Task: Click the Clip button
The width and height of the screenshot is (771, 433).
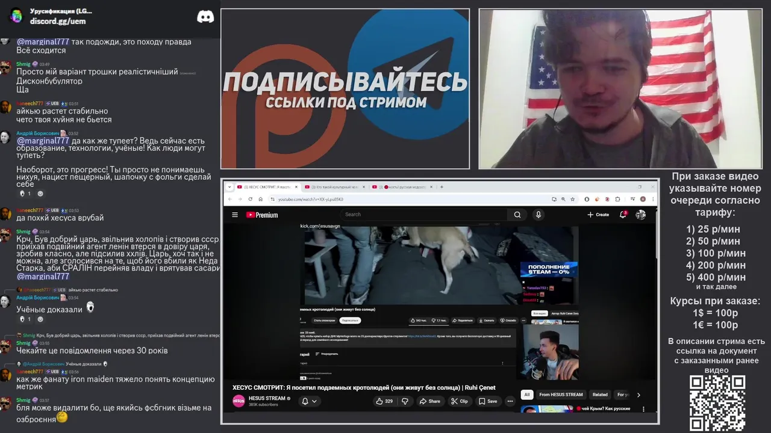Action: pyautogui.click(x=459, y=401)
